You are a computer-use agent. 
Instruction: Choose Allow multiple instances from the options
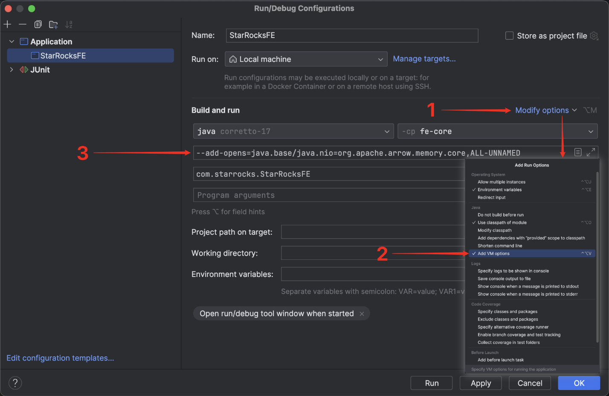[501, 182]
